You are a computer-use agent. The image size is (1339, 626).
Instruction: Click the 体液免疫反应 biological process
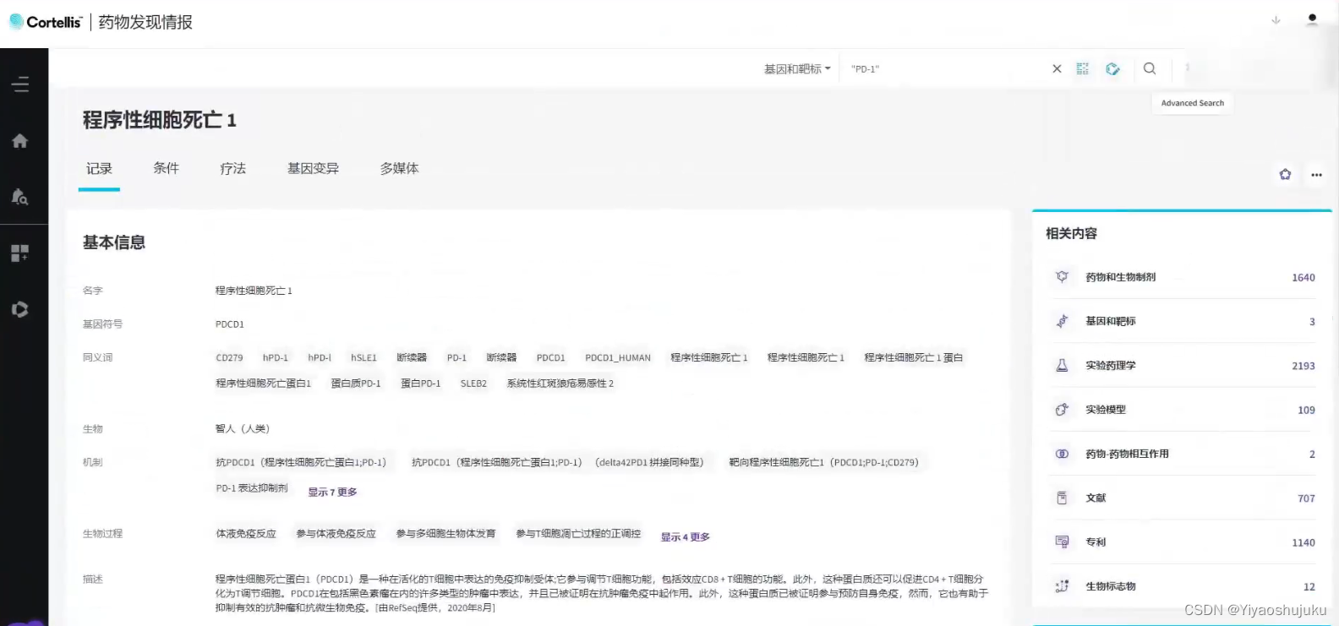pos(246,534)
